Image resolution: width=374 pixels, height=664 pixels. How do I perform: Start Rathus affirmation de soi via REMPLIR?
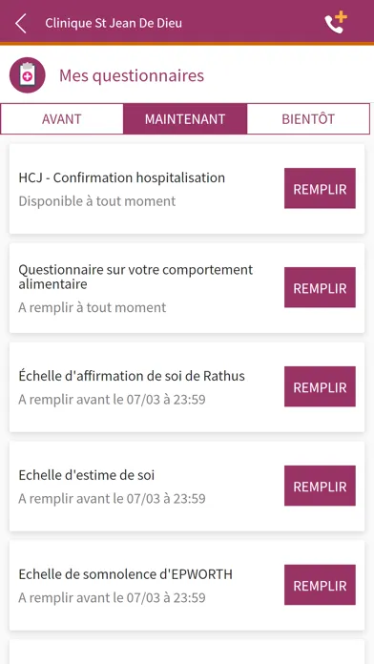click(x=320, y=386)
